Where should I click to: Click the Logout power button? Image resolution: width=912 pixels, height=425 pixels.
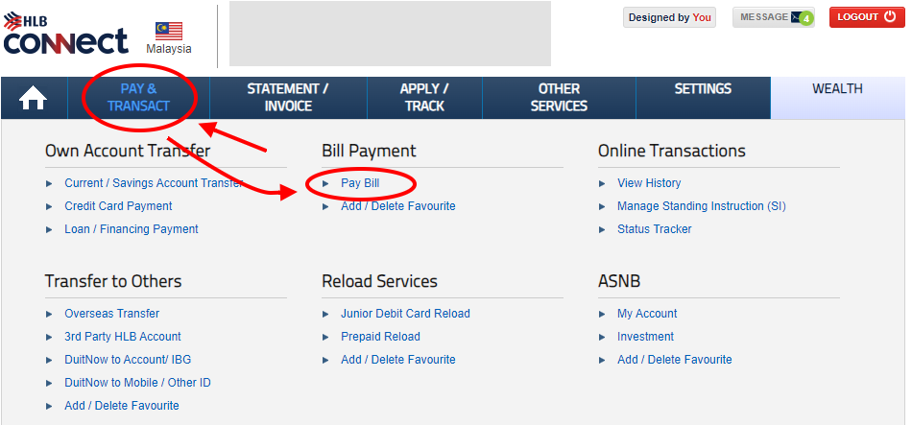pos(889,17)
